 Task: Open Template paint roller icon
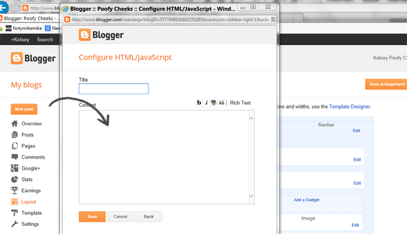coord(14,213)
